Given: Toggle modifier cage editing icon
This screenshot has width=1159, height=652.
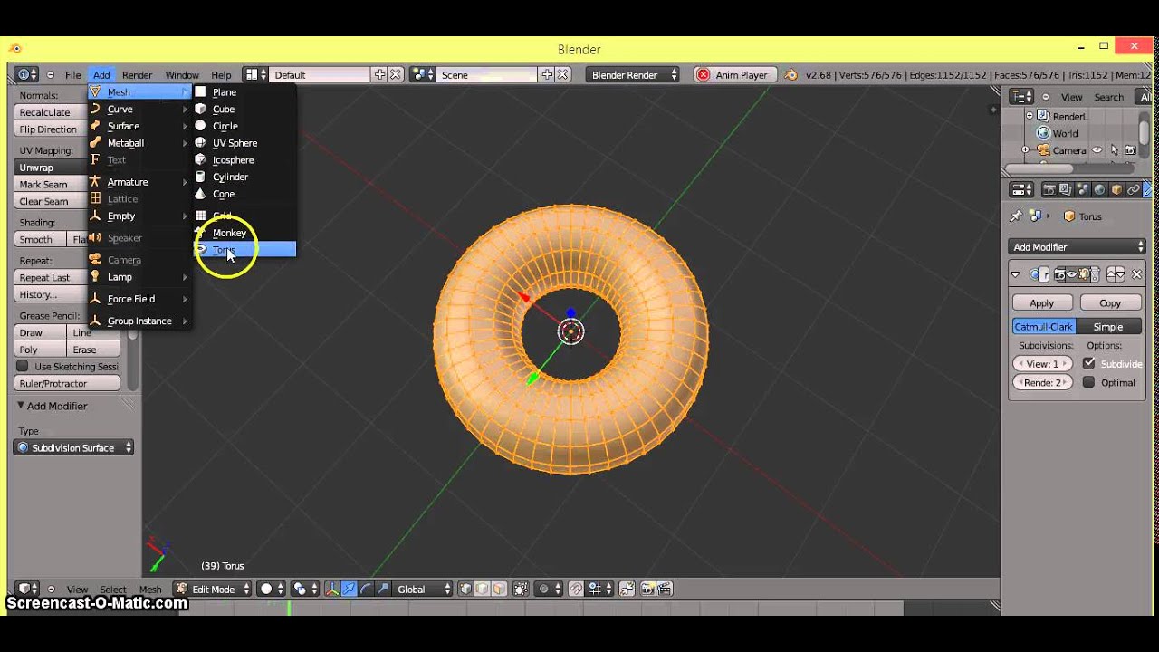Looking at the screenshot, I should click(1094, 274).
